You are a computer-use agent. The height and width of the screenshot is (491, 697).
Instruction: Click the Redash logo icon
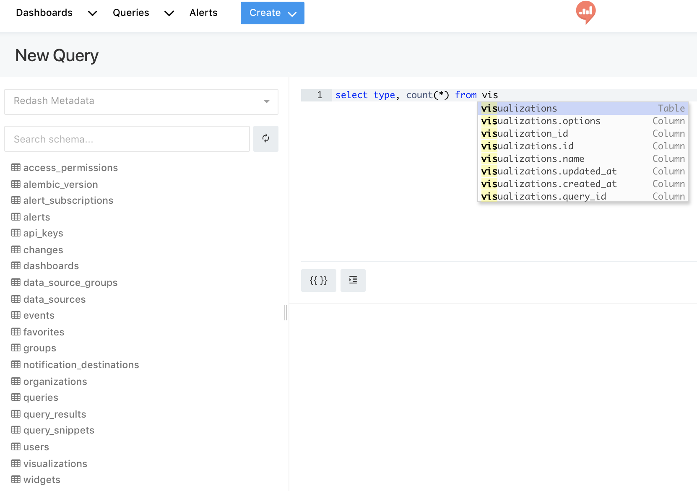click(x=585, y=12)
